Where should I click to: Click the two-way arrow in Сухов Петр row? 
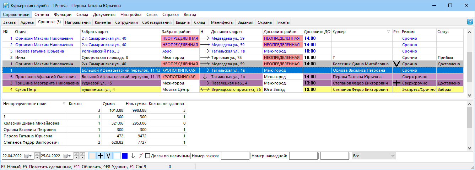pos(205,89)
